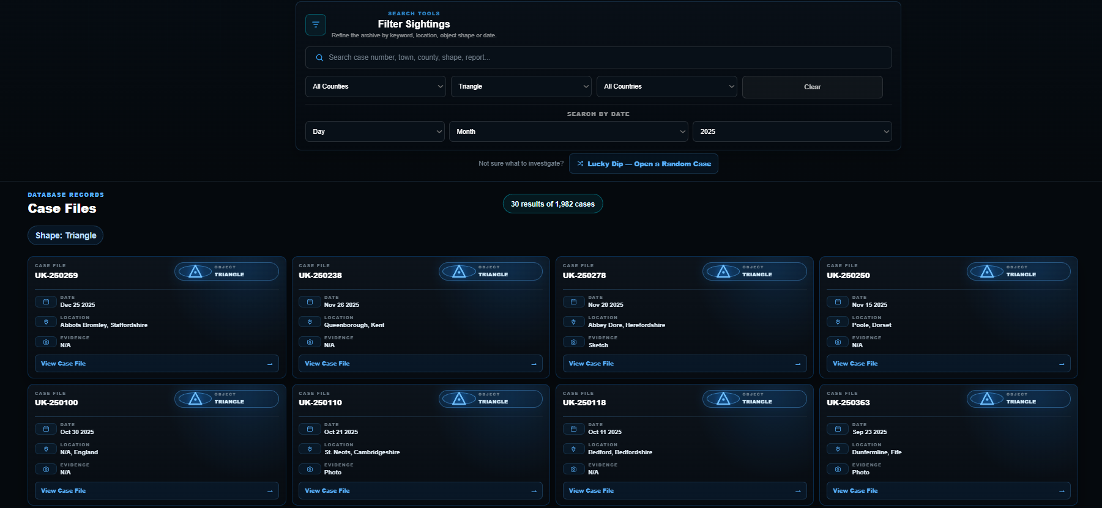1102x508 pixels.
Task: Open View Case File for UK-250110
Action: [x=420, y=491]
